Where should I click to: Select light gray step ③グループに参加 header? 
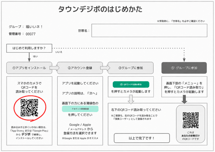pyautogui.click(x=131, y=68)
